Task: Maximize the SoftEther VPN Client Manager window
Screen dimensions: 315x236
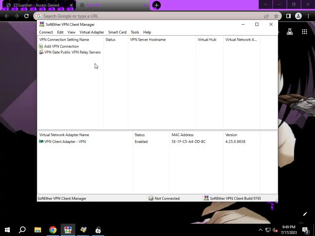Action: pyautogui.click(x=257, y=24)
